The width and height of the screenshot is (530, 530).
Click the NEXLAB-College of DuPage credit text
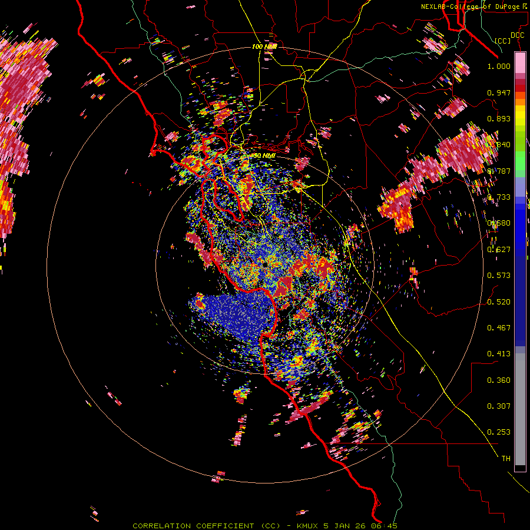point(470,6)
